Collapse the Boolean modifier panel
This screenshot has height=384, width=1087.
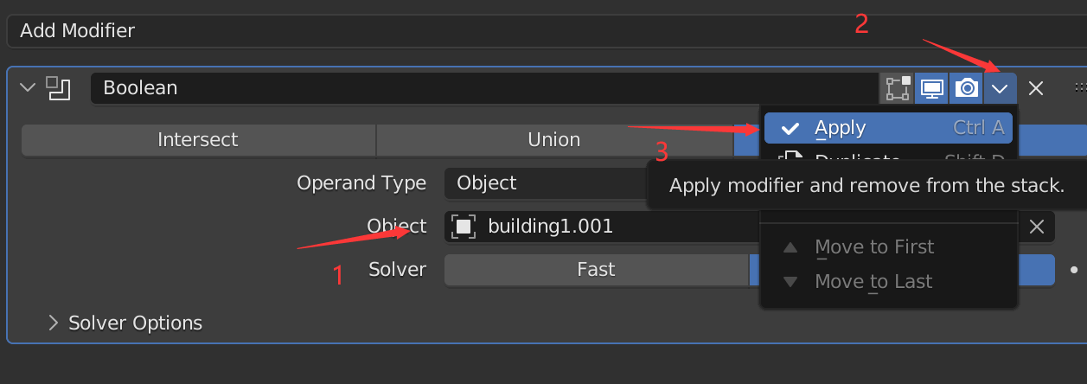[27, 87]
